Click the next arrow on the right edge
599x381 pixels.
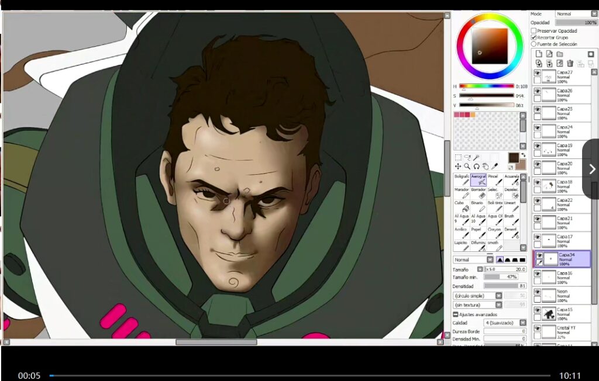[x=591, y=169]
